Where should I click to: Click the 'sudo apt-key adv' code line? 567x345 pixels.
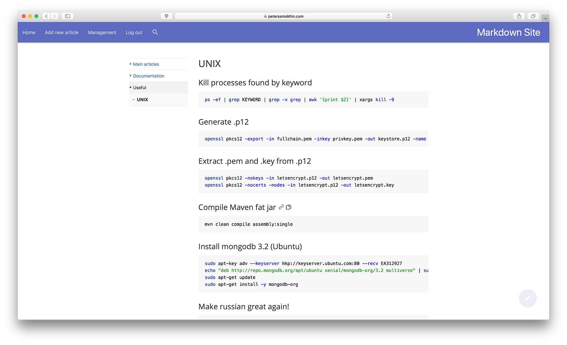303,264
